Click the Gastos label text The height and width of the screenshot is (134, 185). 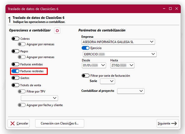pyautogui.click(x=25, y=78)
